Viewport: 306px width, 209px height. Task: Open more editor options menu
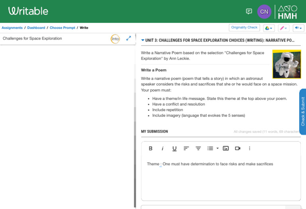click(250, 148)
